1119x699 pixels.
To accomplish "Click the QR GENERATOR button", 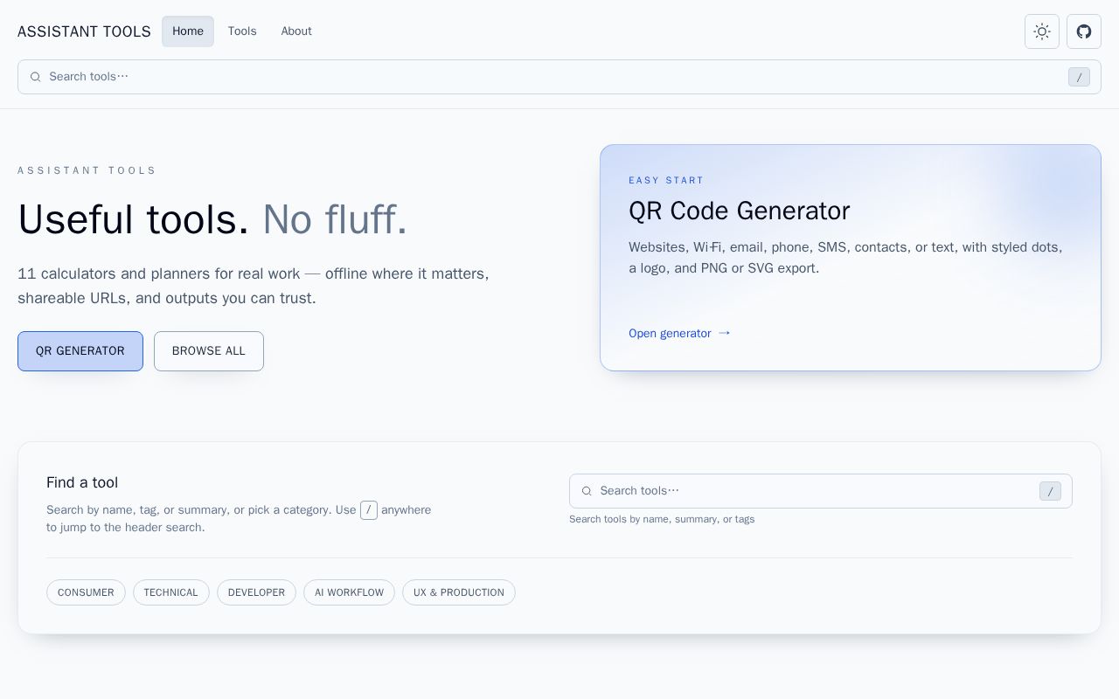I will 80,351.
